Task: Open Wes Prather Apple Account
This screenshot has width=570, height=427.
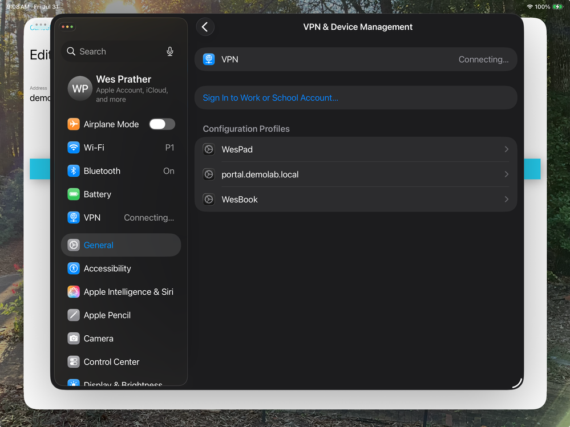Action: point(121,88)
